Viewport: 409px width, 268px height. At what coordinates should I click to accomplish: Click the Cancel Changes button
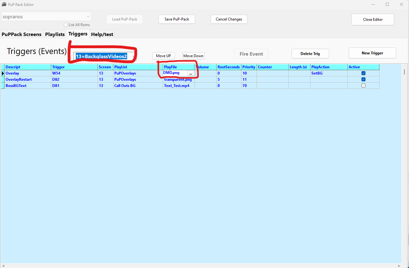click(x=229, y=19)
